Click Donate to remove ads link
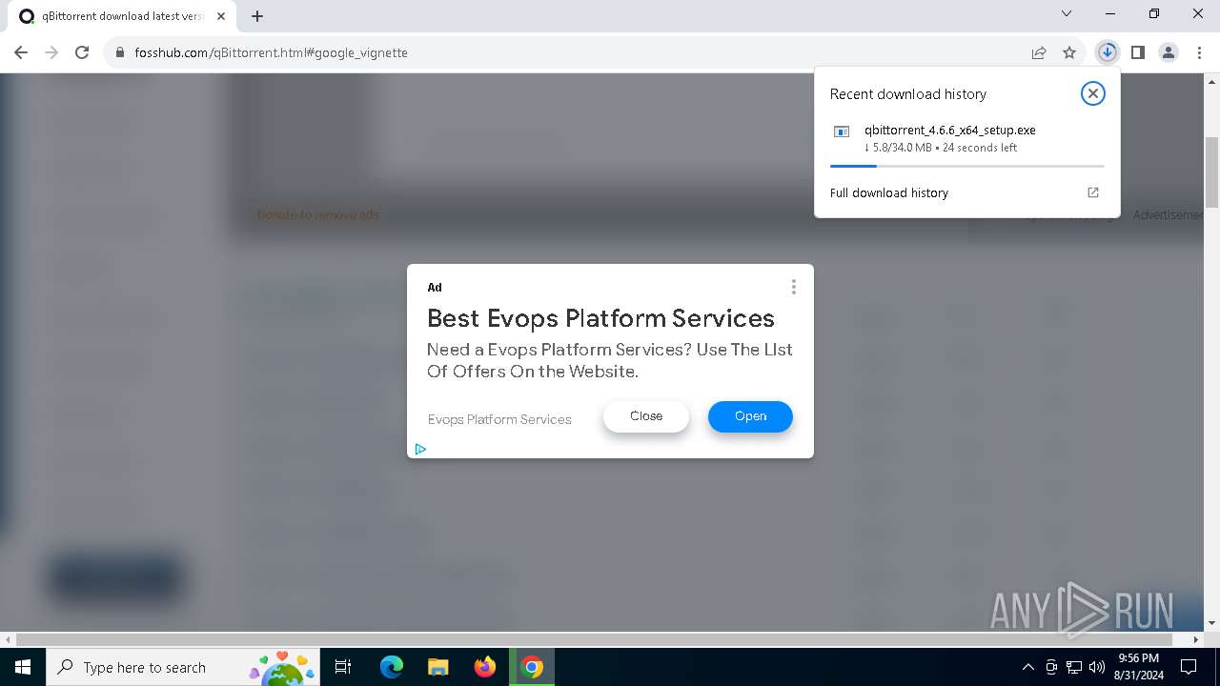Image resolution: width=1220 pixels, height=686 pixels. pyautogui.click(x=318, y=214)
